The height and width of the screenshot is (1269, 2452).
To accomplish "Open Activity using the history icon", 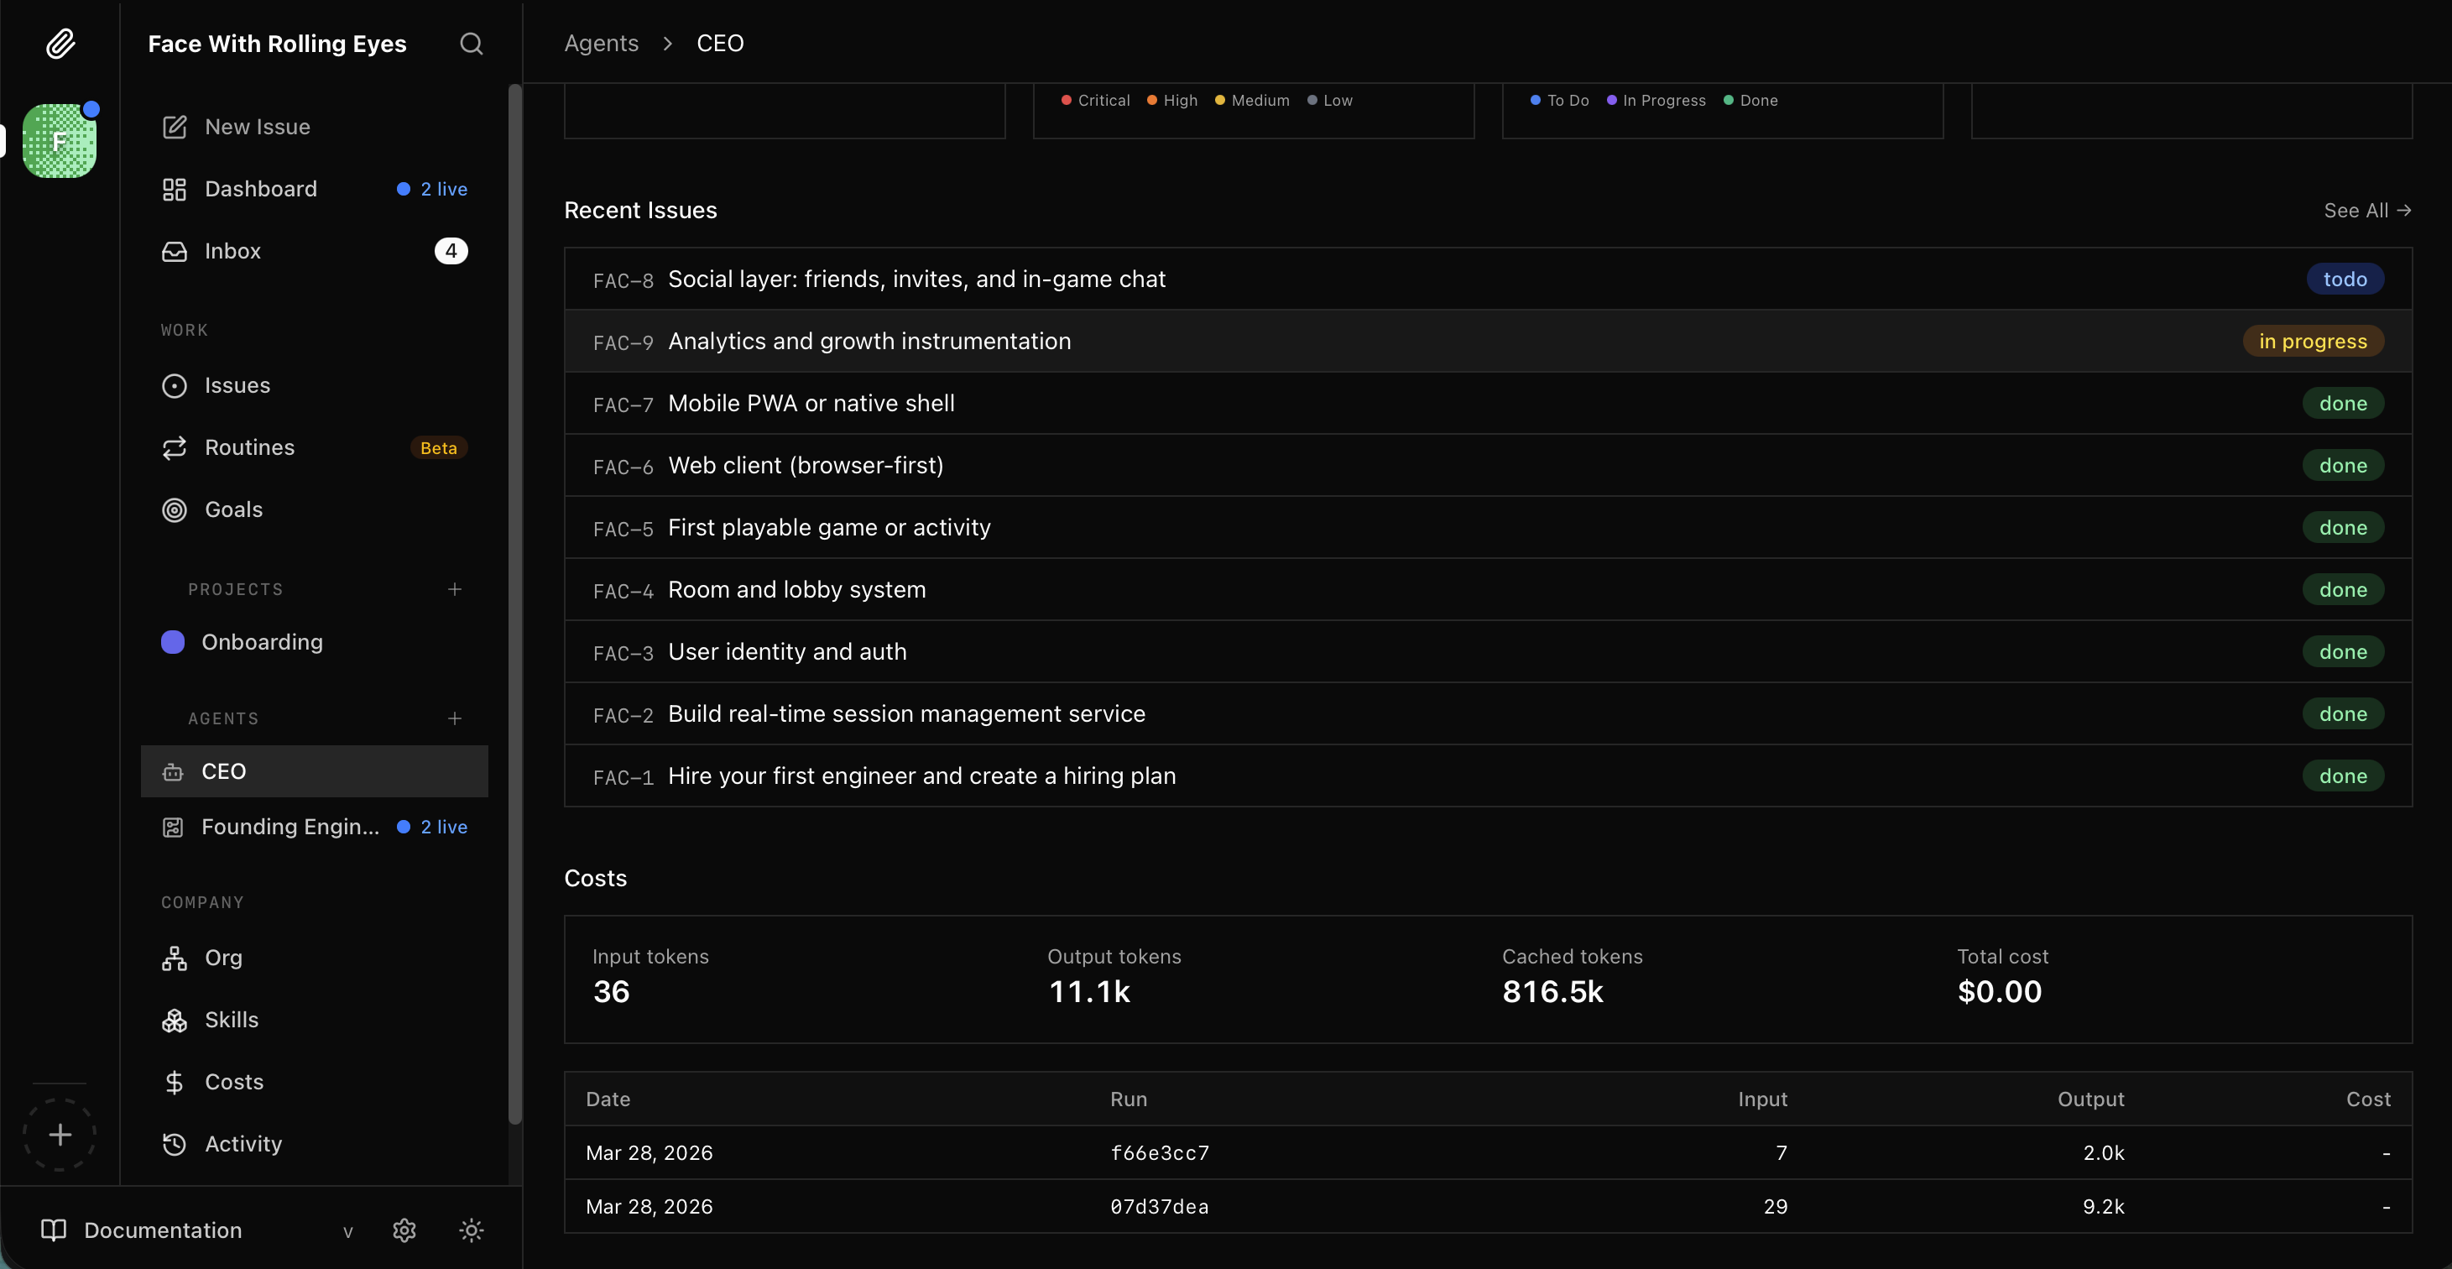I will (x=175, y=1143).
